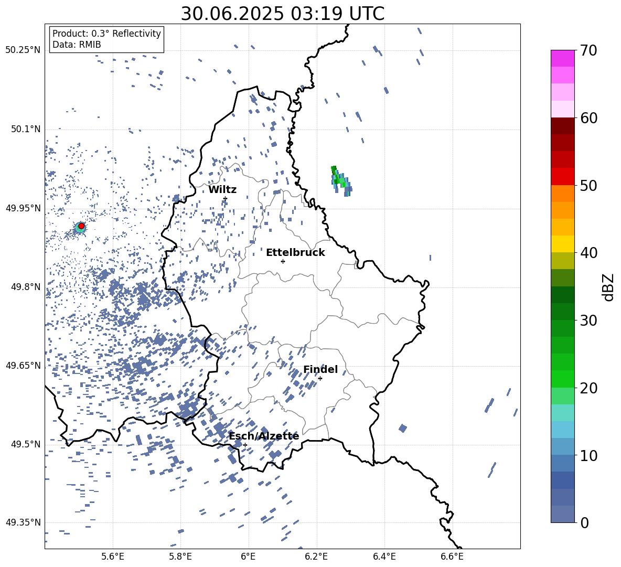Click the dBZ colorbar axis label
This screenshot has width=621, height=567.
pyautogui.click(x=608, y=287)
